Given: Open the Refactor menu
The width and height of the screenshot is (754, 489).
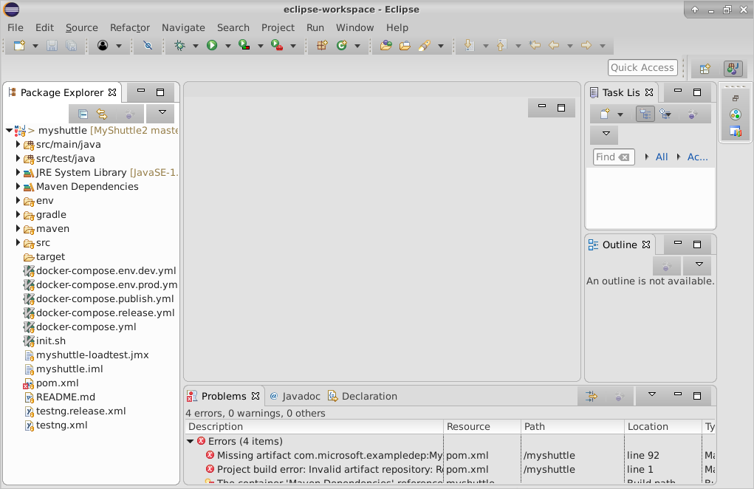Looking at the screenshot, I should pos(129,27).
